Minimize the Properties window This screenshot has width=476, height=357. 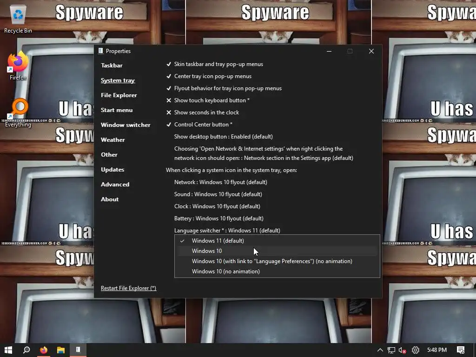(329, 51)
